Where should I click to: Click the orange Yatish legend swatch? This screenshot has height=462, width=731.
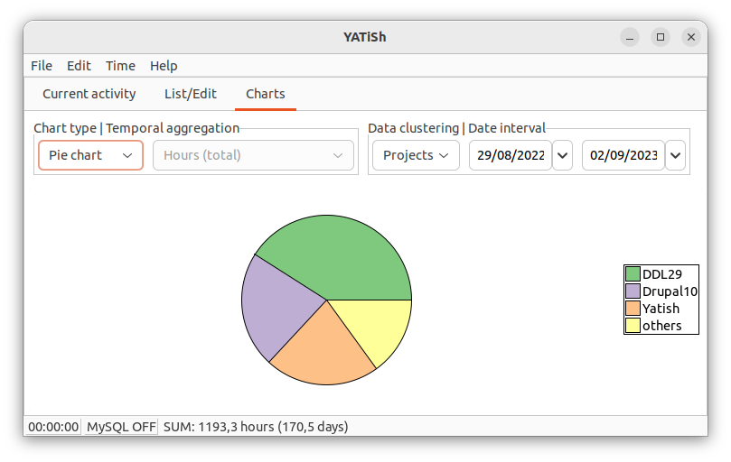click(633, 309)
